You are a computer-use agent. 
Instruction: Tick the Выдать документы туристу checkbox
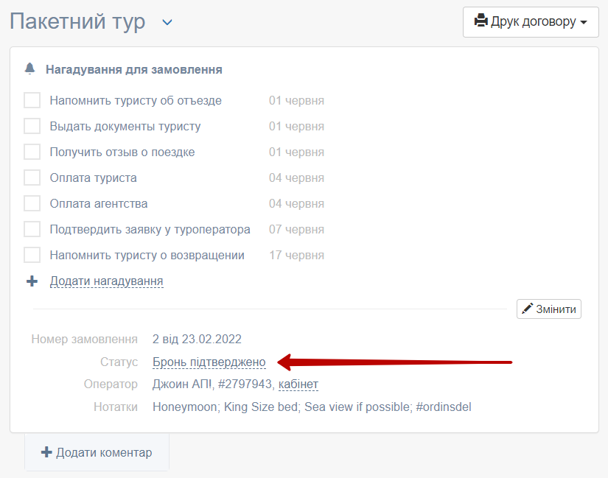pyautogui.click(x=32, y=126)
